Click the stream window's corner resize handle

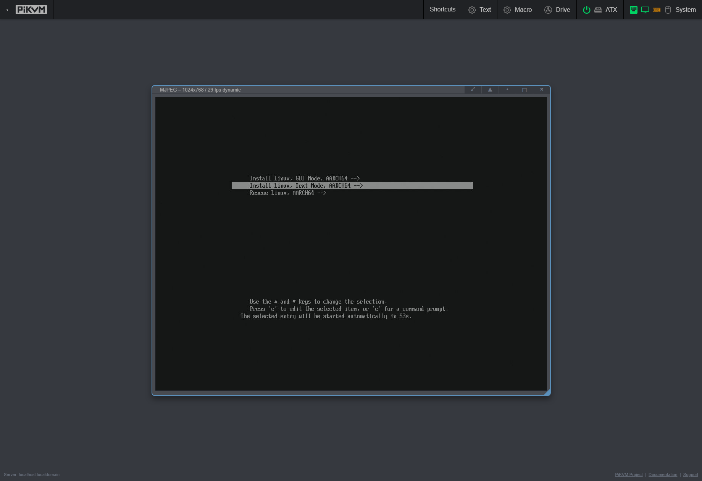[x=547, y=392]
